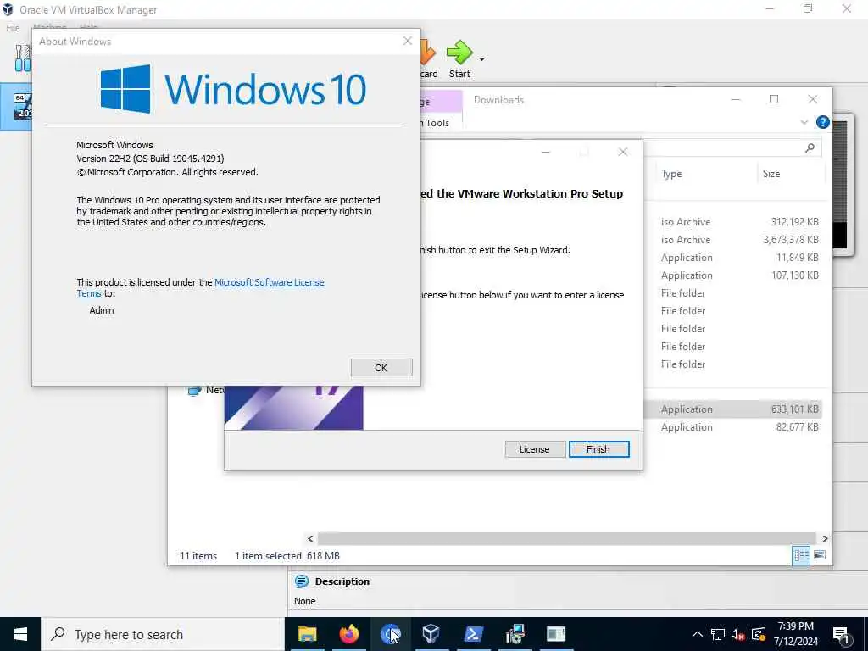Show hidden system tray icons
The image size is (868, 651).
coord(698,634)
